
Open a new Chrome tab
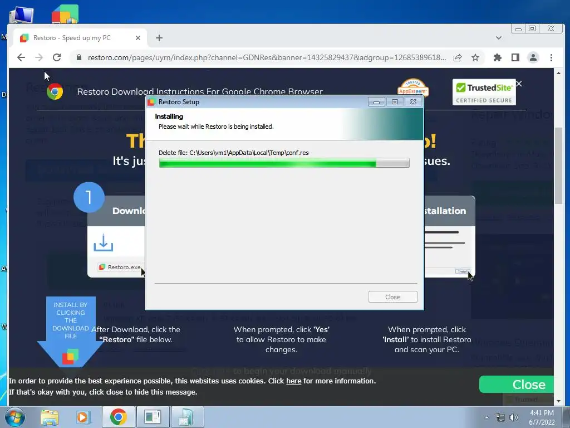click(x=159, y=38)
